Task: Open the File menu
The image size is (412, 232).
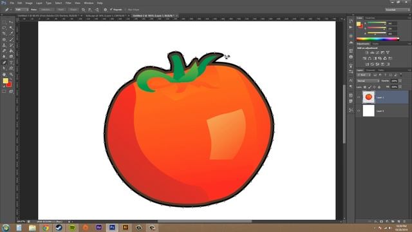Action: pos(12,3)
